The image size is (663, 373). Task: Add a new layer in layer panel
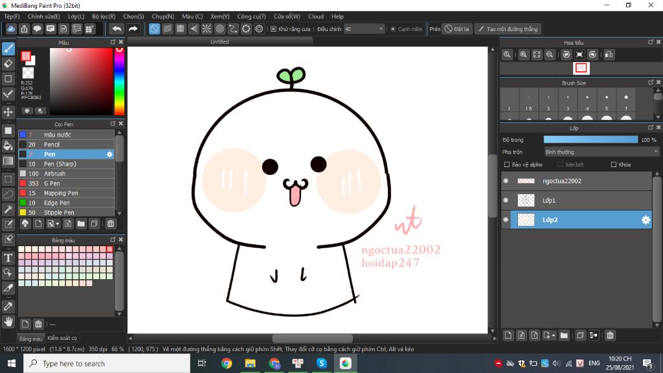pos(508,335)
